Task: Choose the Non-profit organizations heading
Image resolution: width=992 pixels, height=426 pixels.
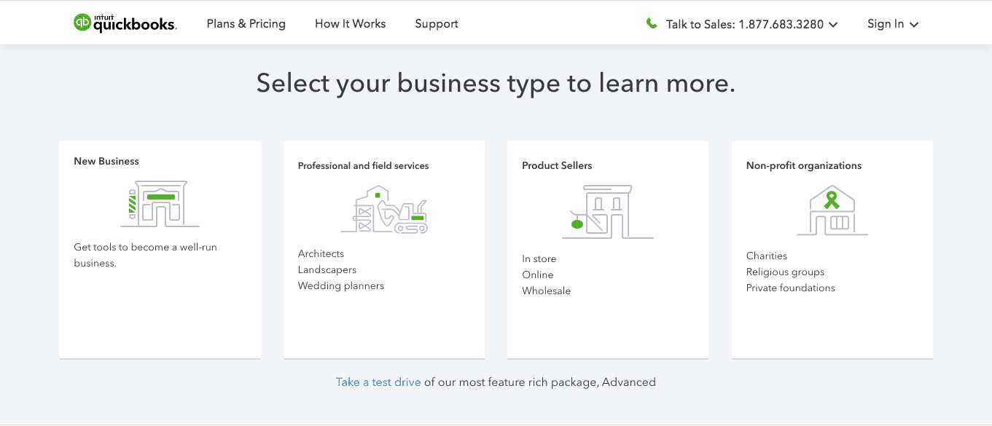Action: tap(803, 166)
